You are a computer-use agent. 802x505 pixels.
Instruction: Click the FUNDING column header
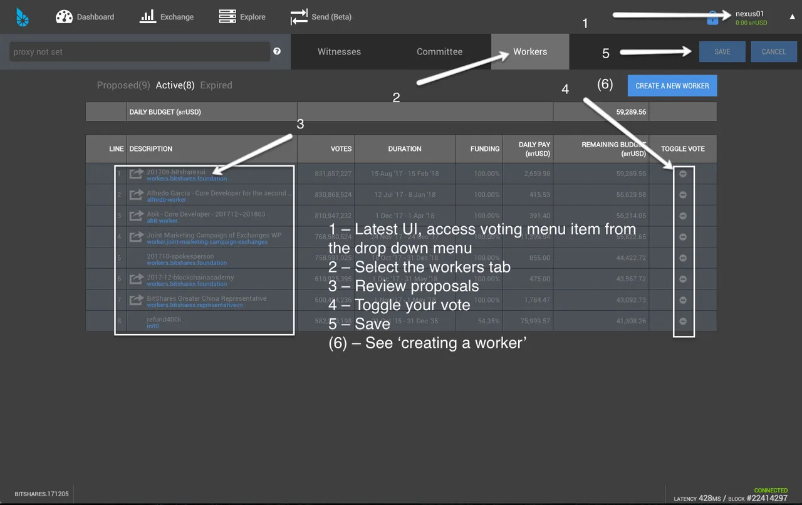485,148
